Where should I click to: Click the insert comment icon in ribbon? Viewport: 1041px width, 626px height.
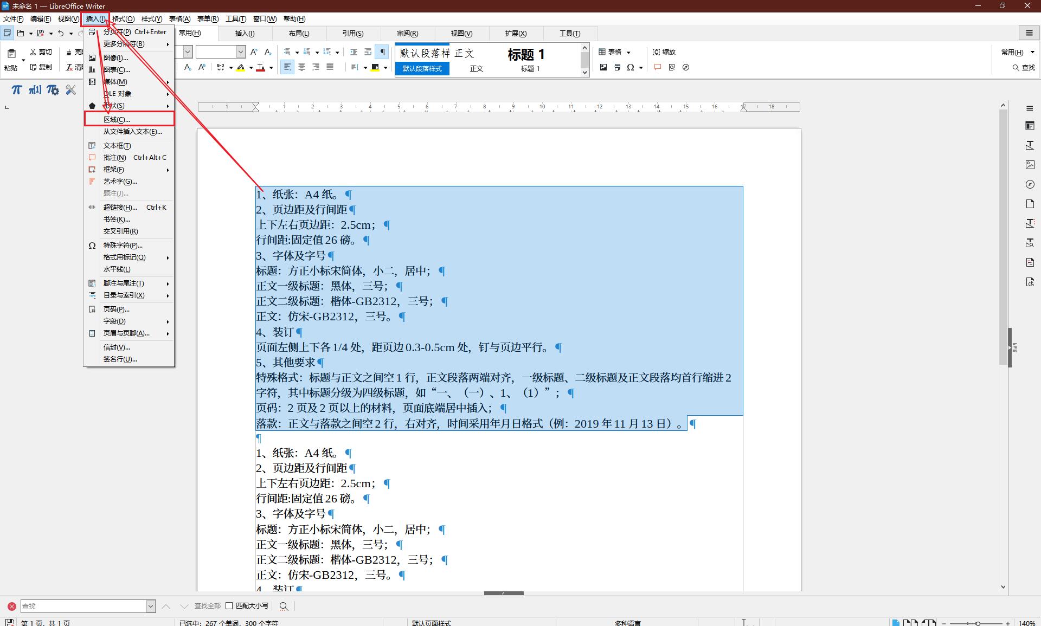click(658, 67)
